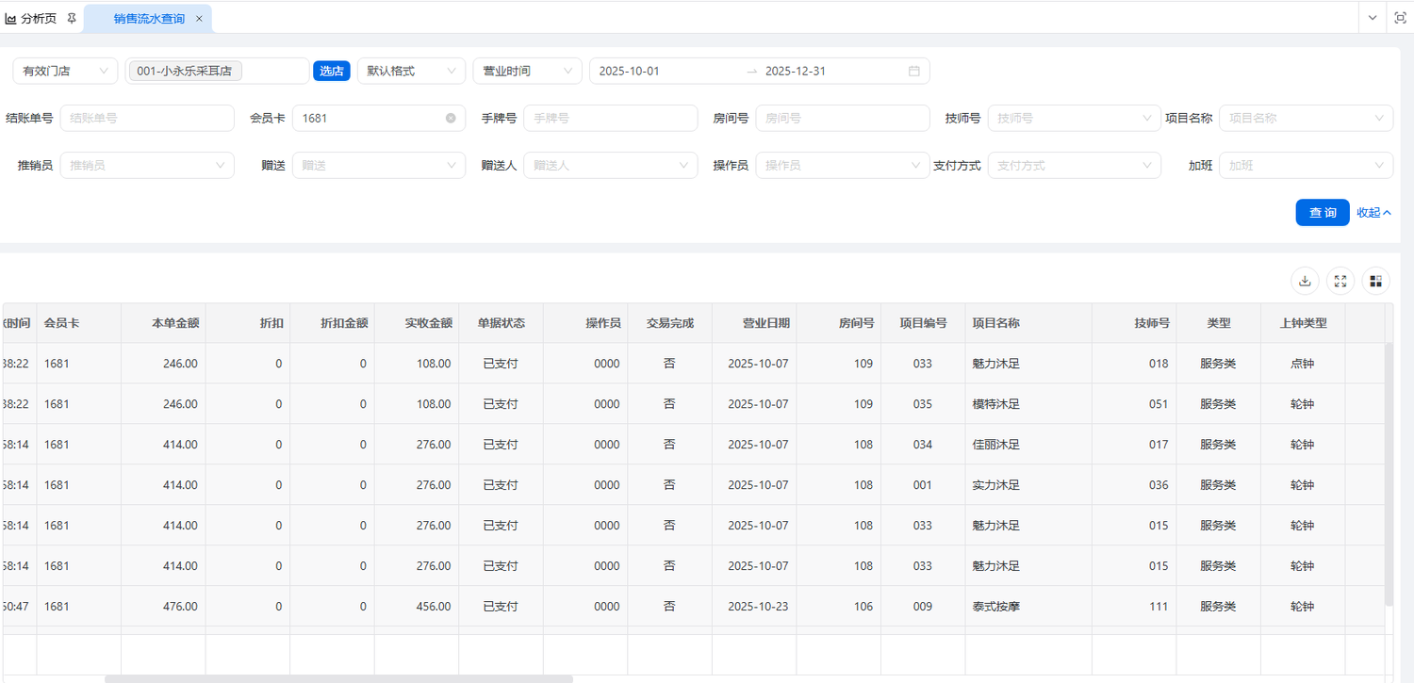The width and height of the screenshot is (1414, 683).
Task: Click the download/export report icon
Action: pos(1305,280)
